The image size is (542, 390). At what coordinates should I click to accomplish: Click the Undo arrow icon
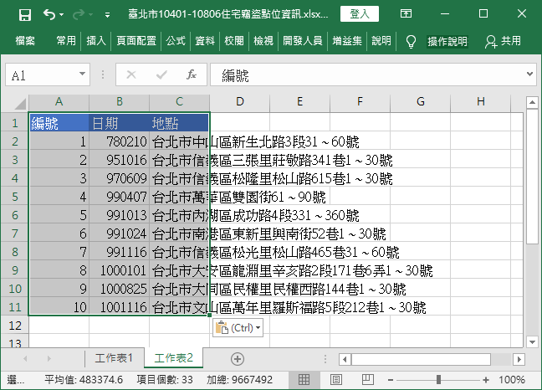(x=49, y=14)
